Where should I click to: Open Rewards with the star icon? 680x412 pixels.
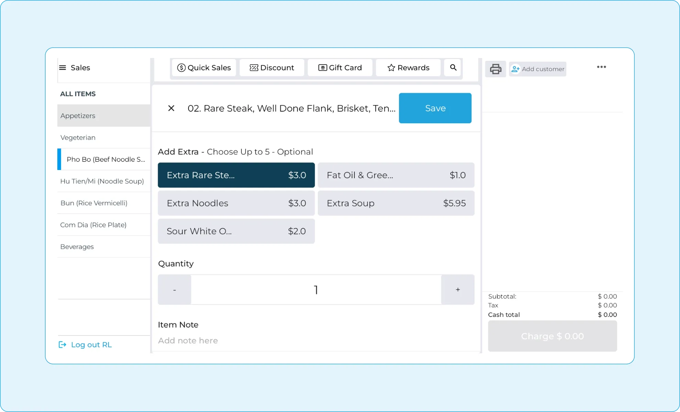click(408, 68)
